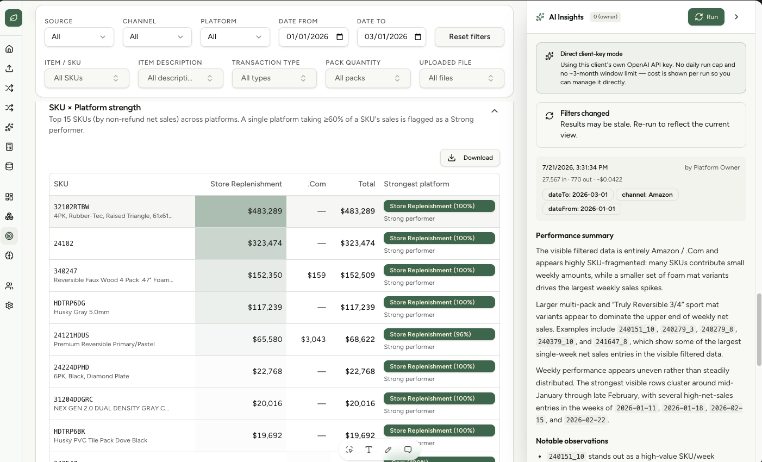Image resolution: width=762 pixels, height=462 pixels.
Task: Click the 0 (owner) badge
Action: (605, 17)
